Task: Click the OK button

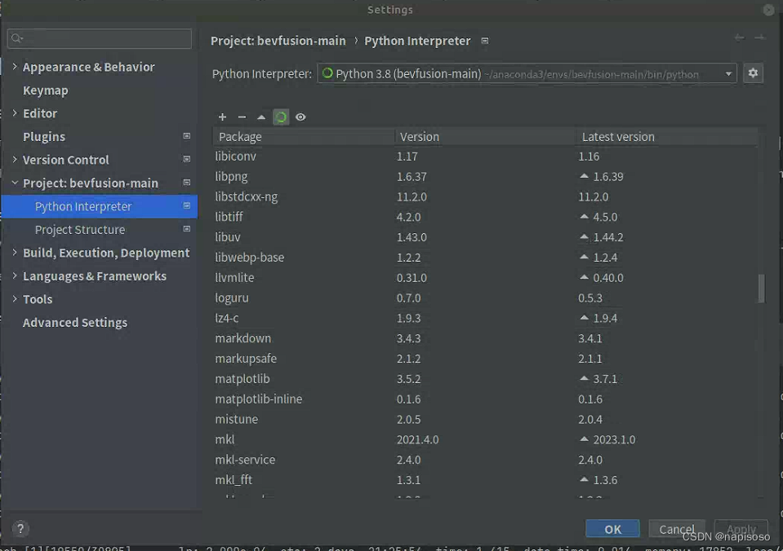Action: [612, 529]
